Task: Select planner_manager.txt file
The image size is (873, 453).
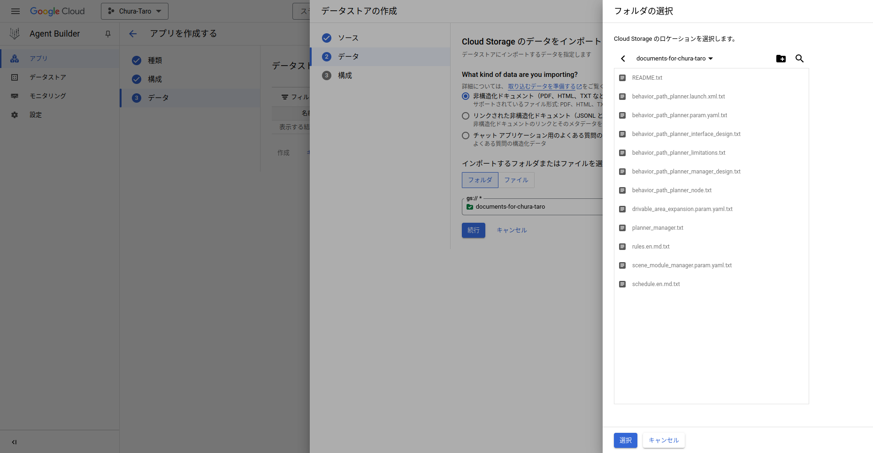Action: (711, 228)
